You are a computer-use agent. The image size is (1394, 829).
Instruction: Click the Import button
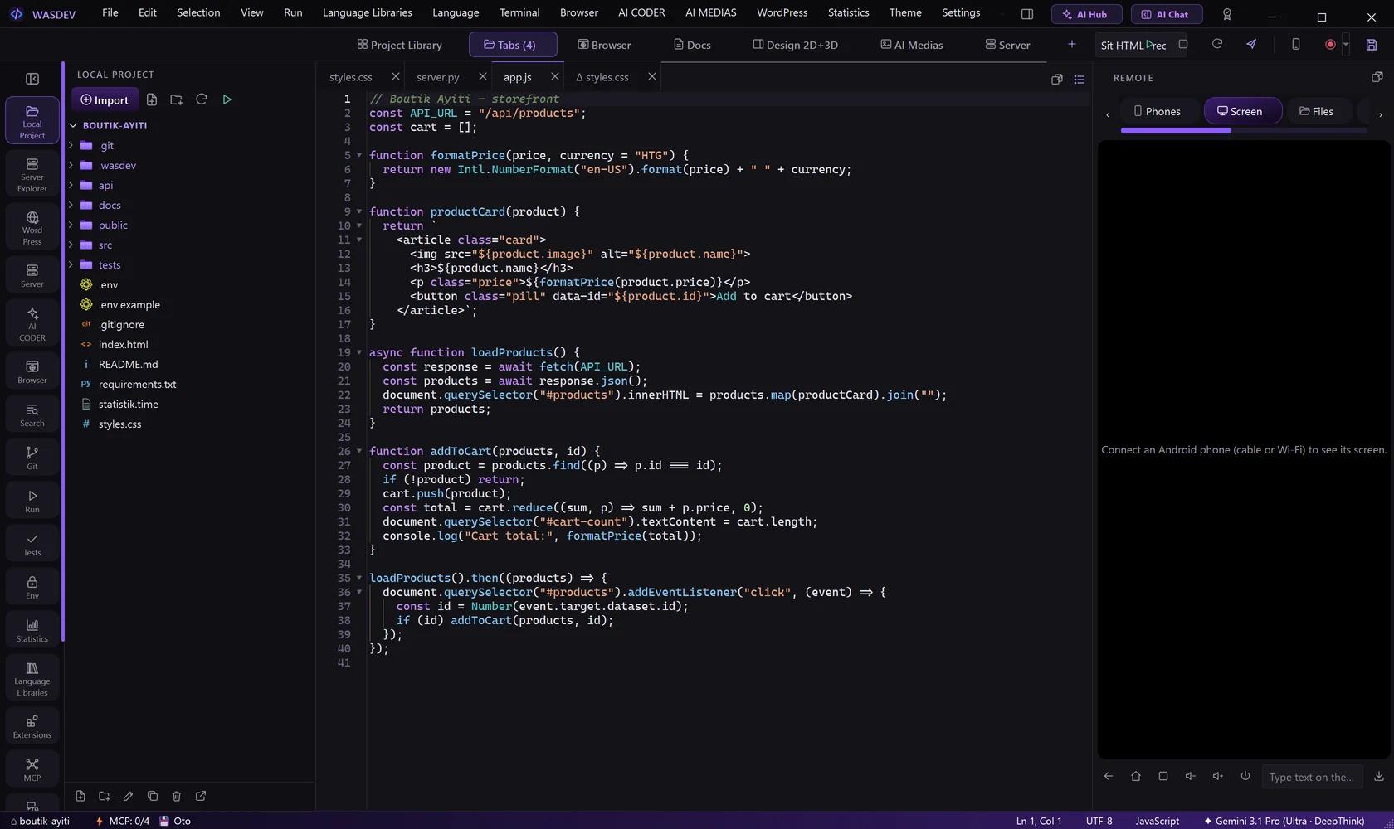click(105, 99)
